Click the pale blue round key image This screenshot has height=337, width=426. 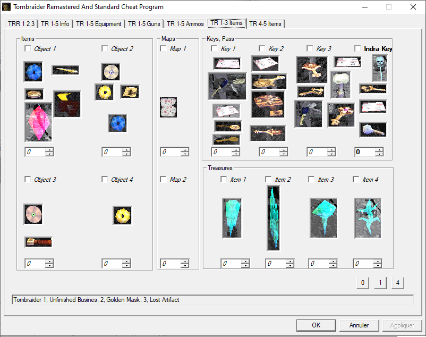tap(373, 129)
